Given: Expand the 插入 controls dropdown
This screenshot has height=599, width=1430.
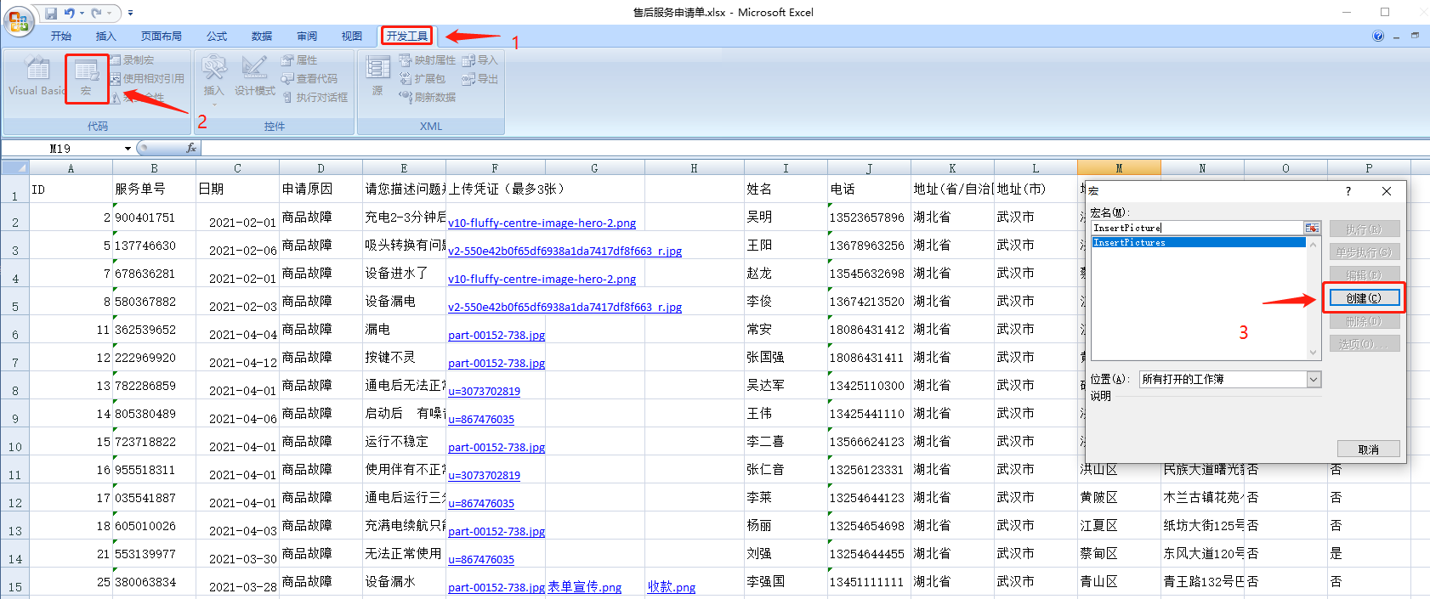Looking at the screenshot, I should pos(213,105).
